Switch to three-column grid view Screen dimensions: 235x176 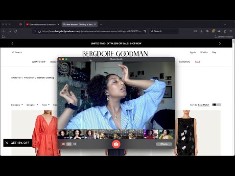pyautogui.click(x=214, y=105)
